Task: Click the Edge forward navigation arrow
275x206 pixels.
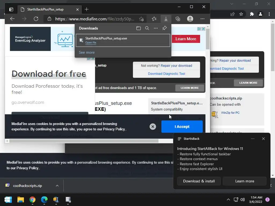Action: pos(24,19)
